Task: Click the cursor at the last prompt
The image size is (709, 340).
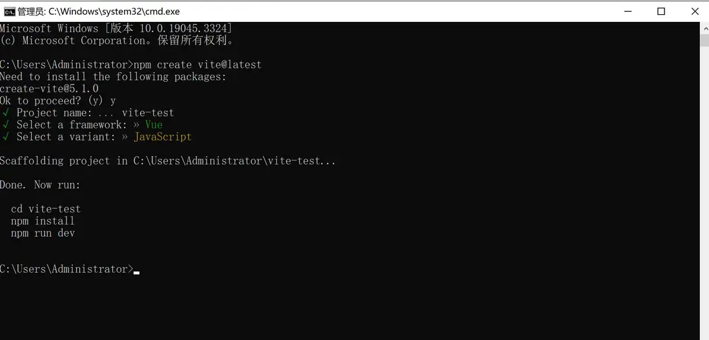Action: (x=136, y=272)
